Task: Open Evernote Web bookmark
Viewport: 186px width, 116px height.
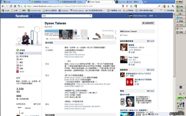Action: pyautogui.click(x=34, y=10)
